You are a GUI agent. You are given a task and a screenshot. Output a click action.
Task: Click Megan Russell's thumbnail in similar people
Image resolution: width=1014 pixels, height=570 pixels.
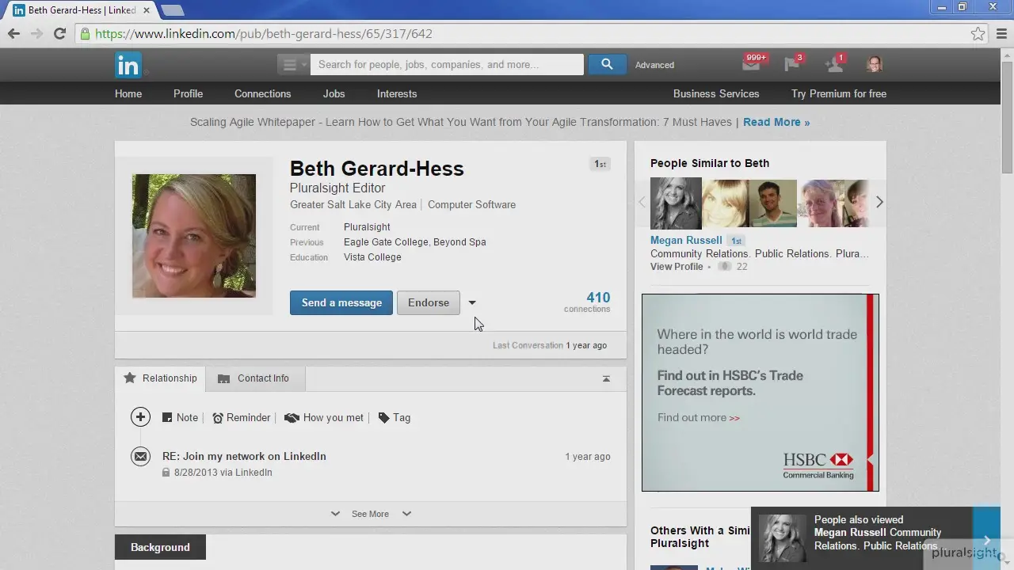pos(676,203)
